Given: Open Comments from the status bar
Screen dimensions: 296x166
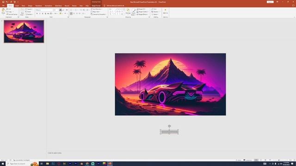Looking at the screenshot, I should coord(248,160).
